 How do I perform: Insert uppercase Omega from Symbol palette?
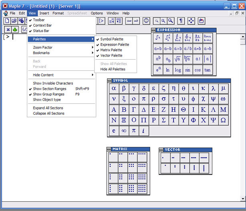coord(223,120)
